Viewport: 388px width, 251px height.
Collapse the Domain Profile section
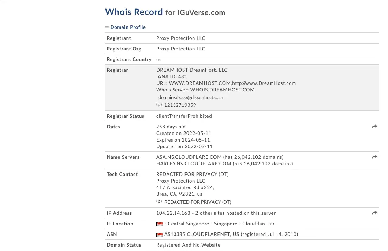click(126, 27)
